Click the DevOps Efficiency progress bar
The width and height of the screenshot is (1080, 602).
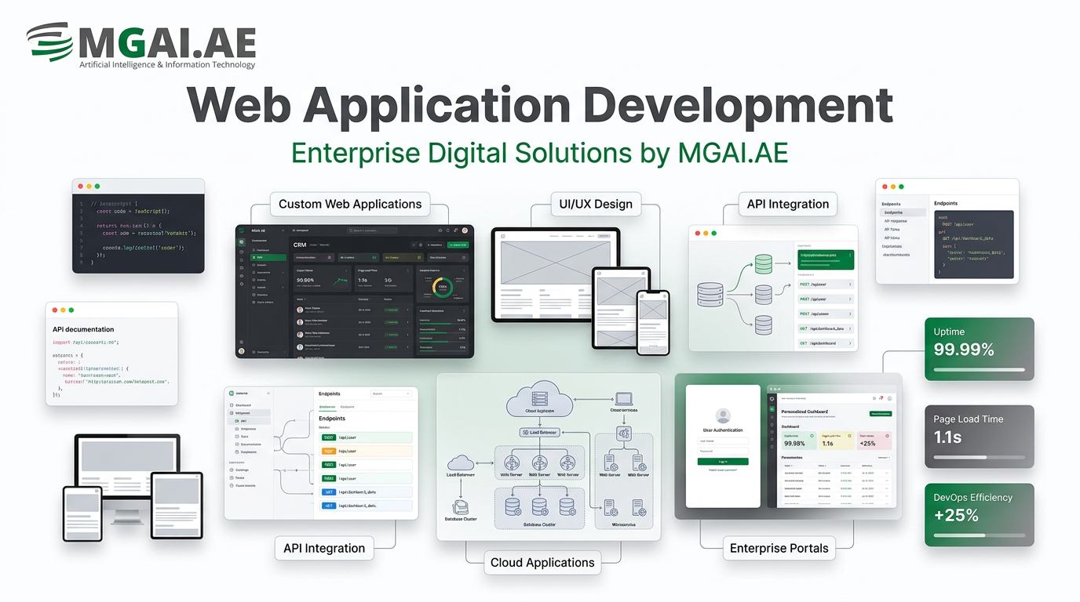[979, 535]
